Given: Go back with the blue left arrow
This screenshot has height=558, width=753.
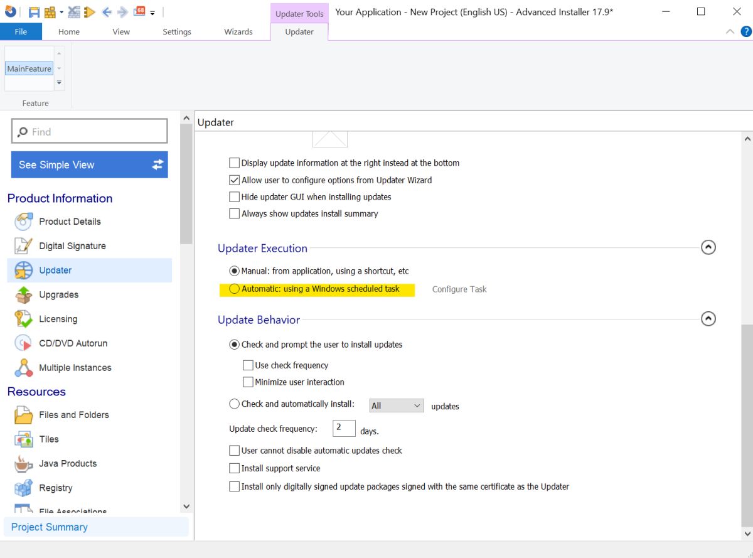Looking at the screenshot, I should click(107, 12).
